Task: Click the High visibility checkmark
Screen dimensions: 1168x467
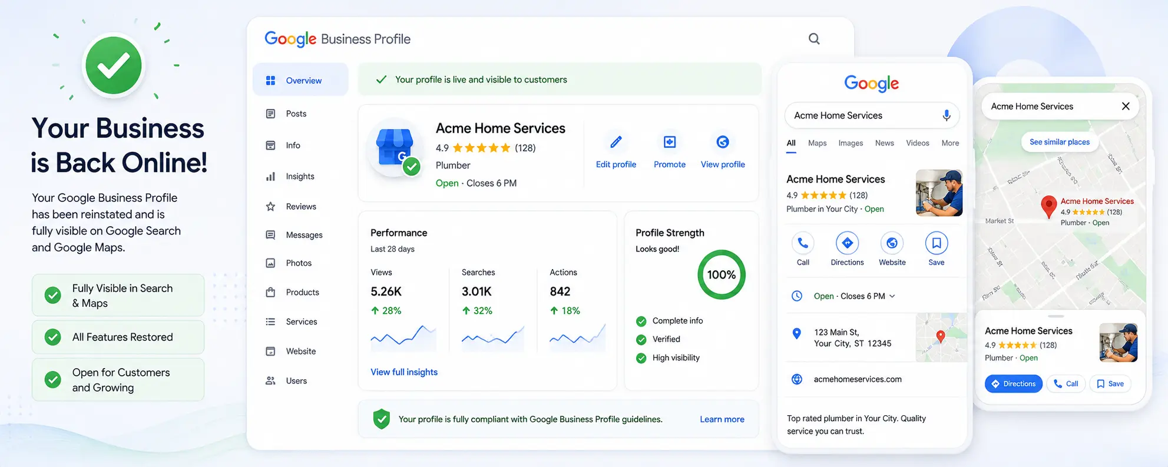Action: [641, 358]
